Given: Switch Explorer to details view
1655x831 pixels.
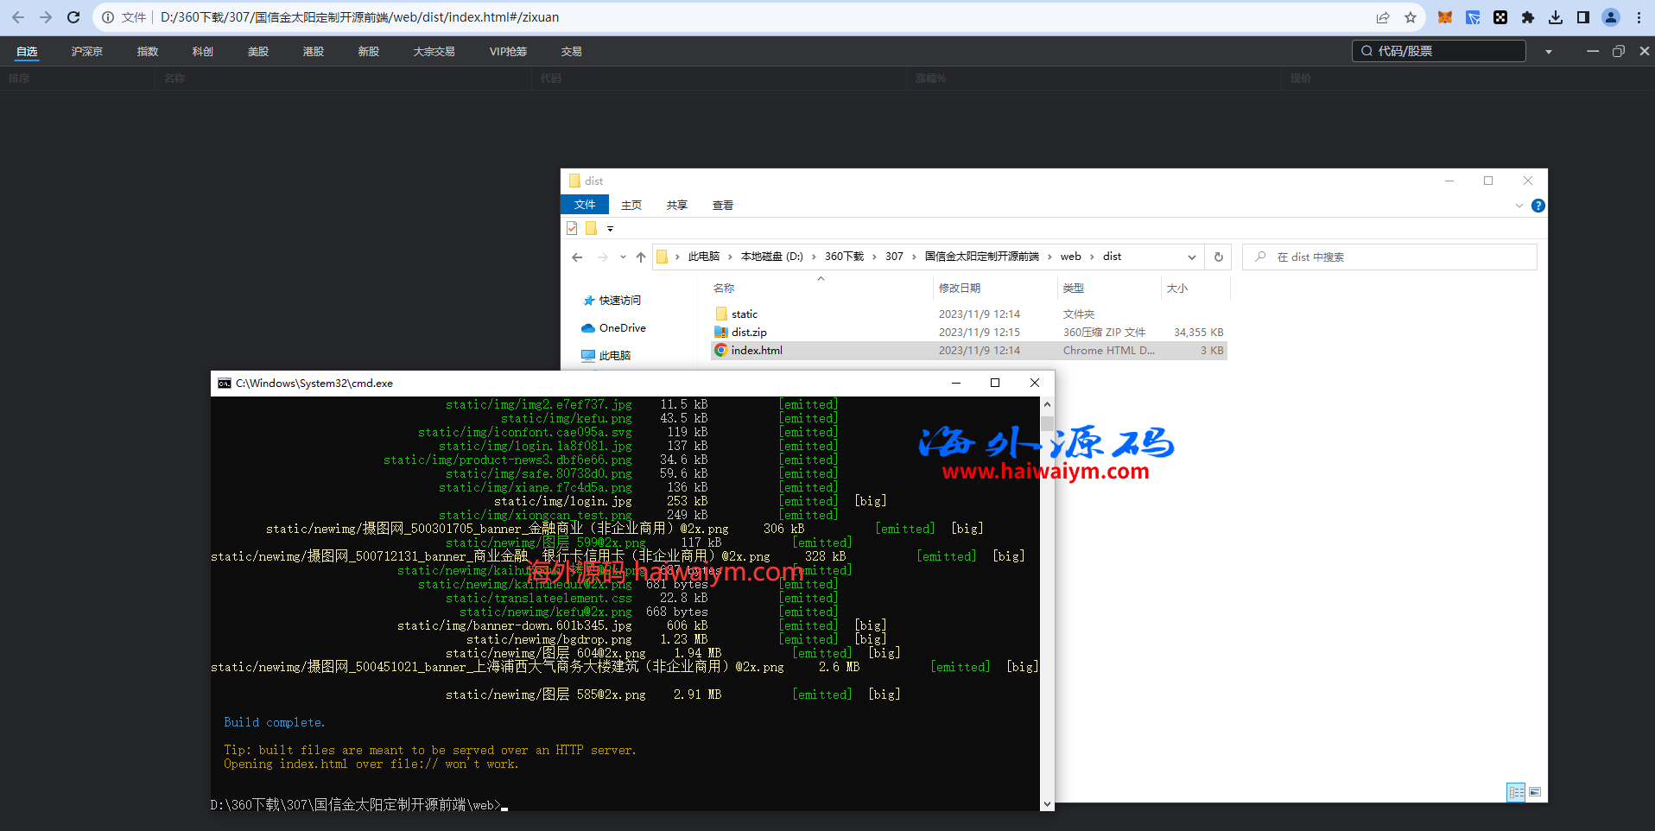Looking at the screenshot, I should [x=1516, y=792].
